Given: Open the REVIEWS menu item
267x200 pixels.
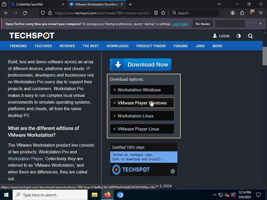Looking at the screenshot, I should click(x=67, y=46).
